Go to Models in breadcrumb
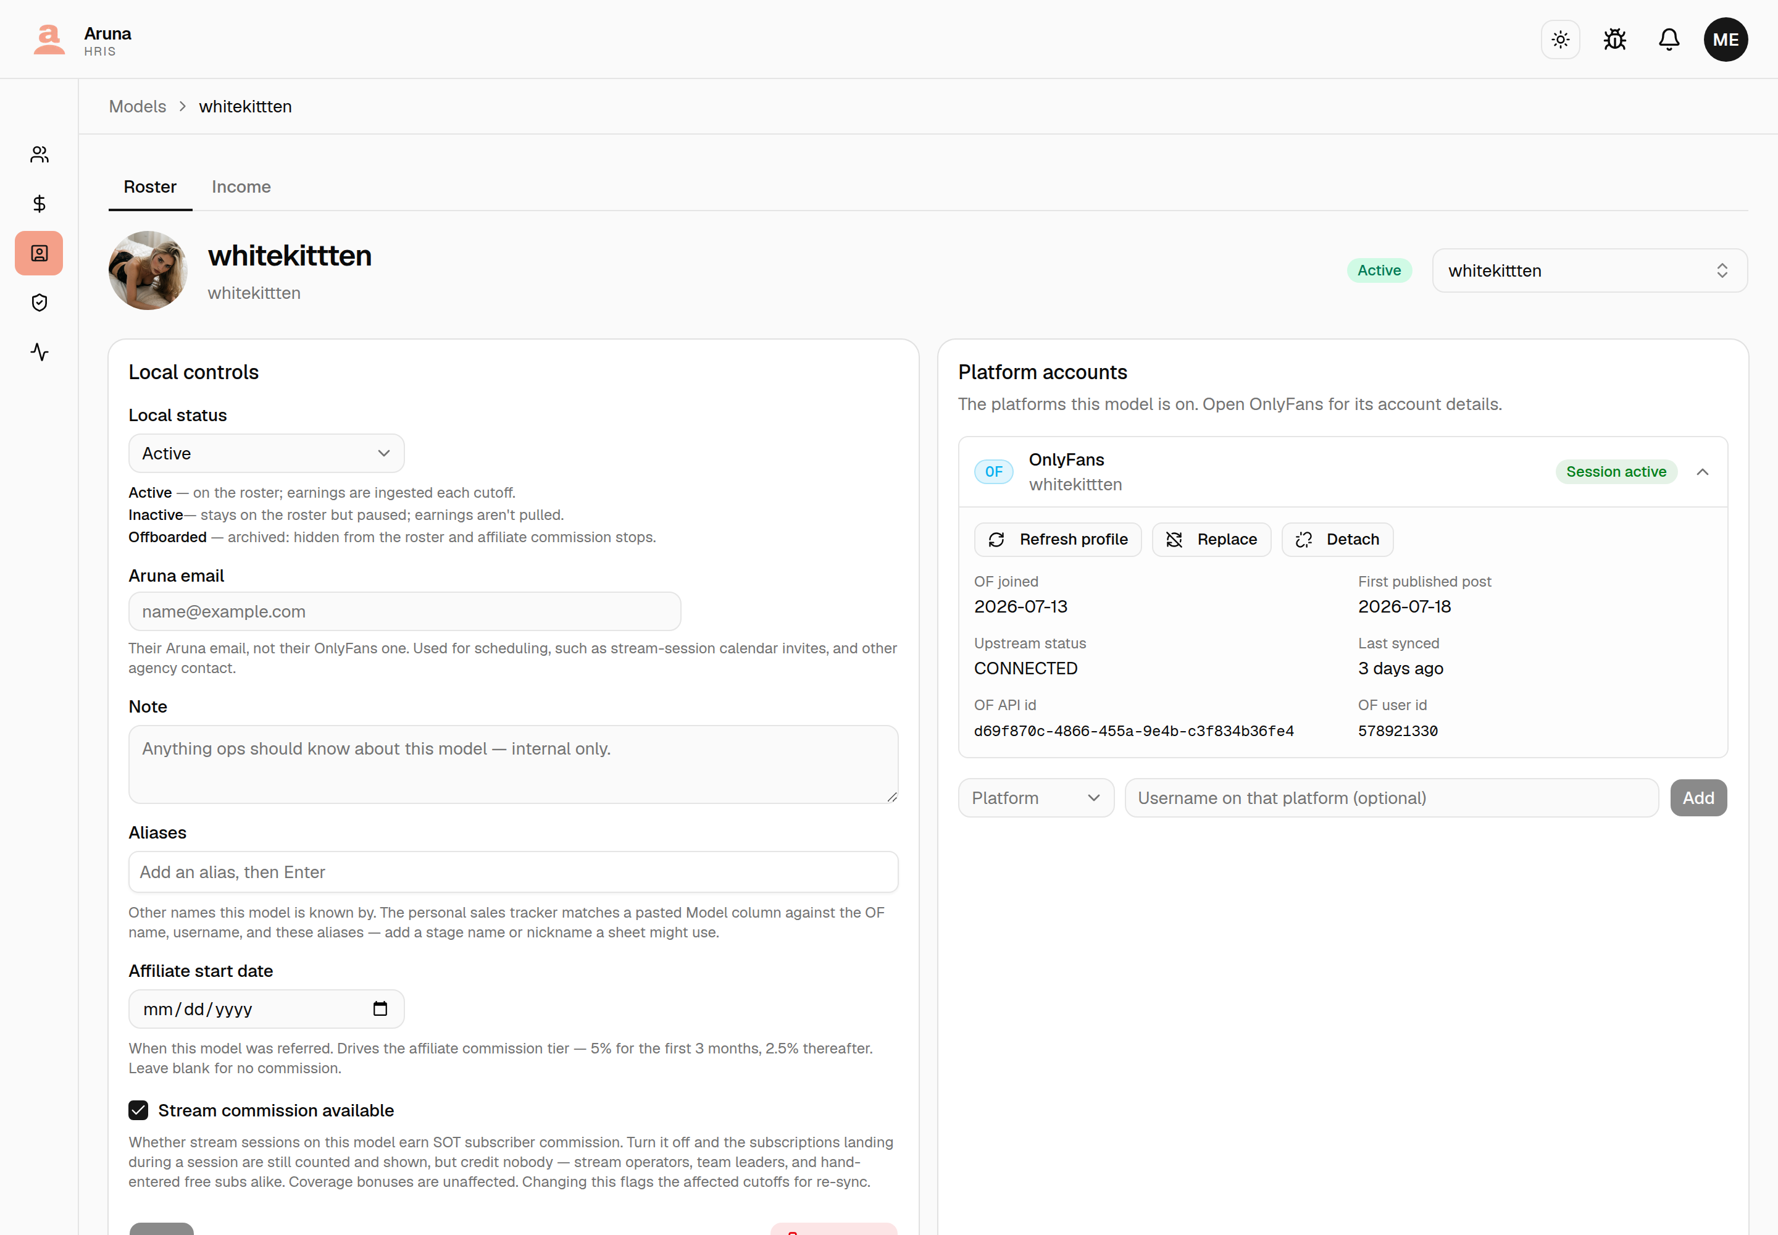This screenshot has height=1235, width=1778. tap(138, 107)
